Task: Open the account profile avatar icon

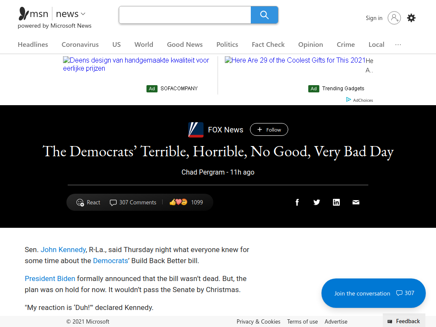Action: (x=394, y=18)
